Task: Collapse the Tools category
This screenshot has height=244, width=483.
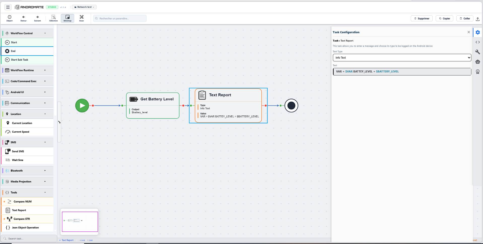Action: click(28, 192)
